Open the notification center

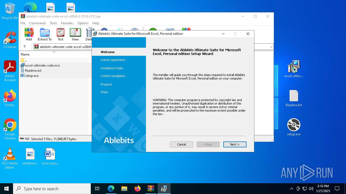(x=337, y=189)
